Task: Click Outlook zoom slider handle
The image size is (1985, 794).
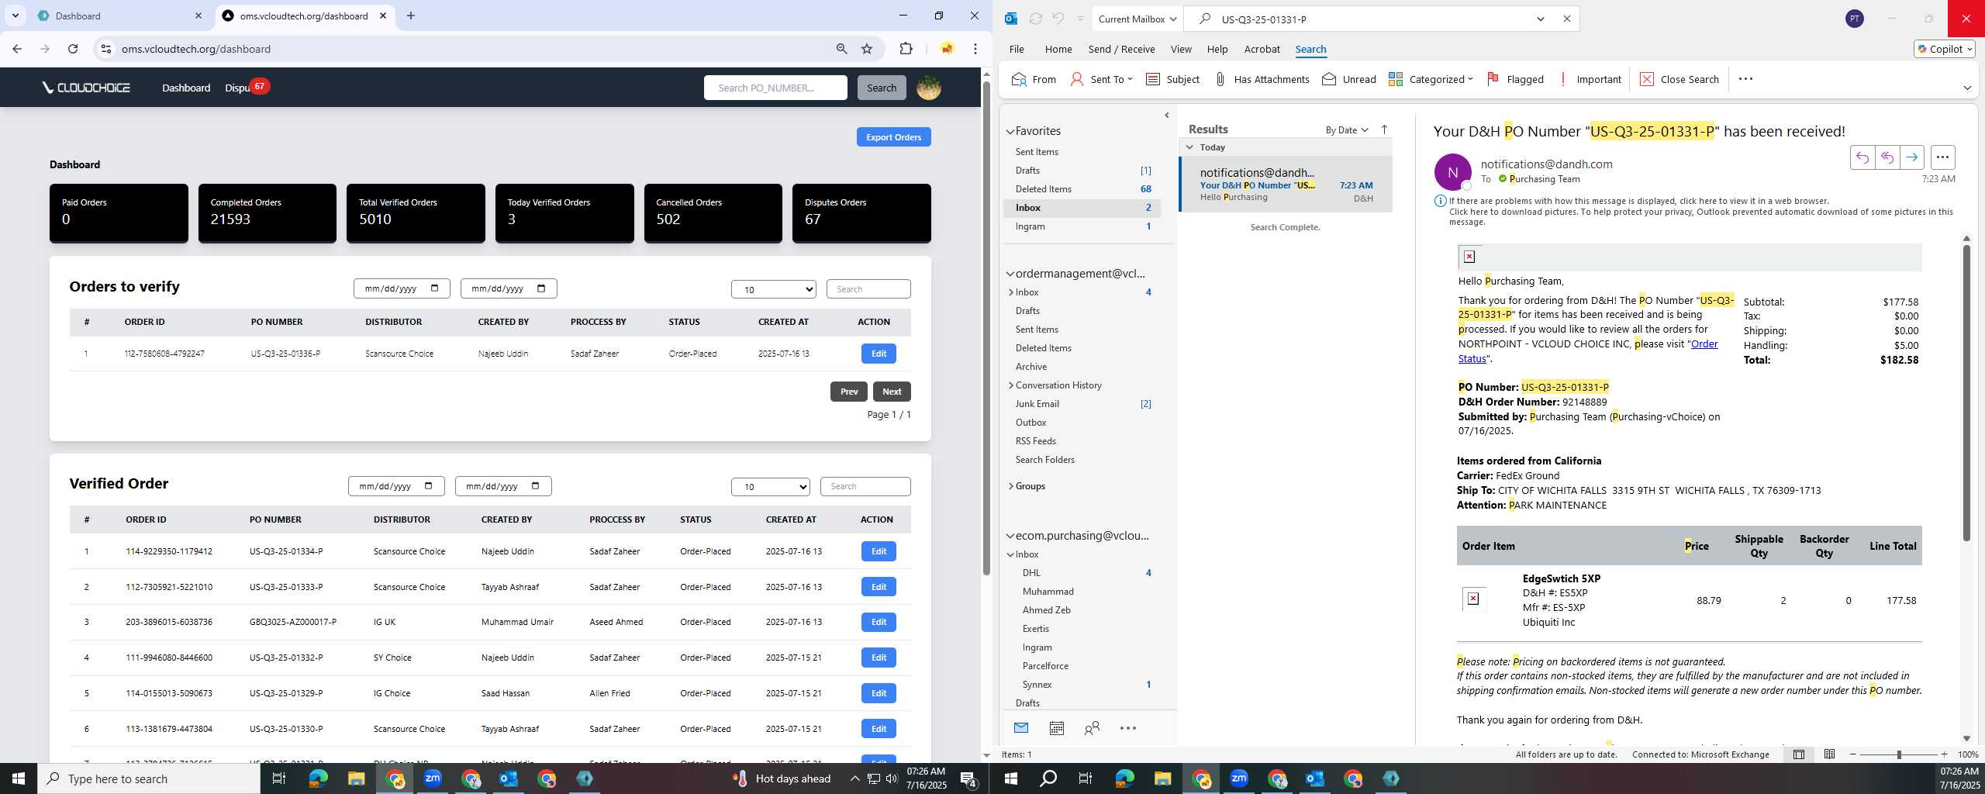Action: click(x=1898, y=754)
